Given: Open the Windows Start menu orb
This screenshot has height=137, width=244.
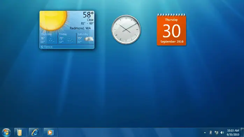Looking at the screenshot, I should tap(6, 132).
